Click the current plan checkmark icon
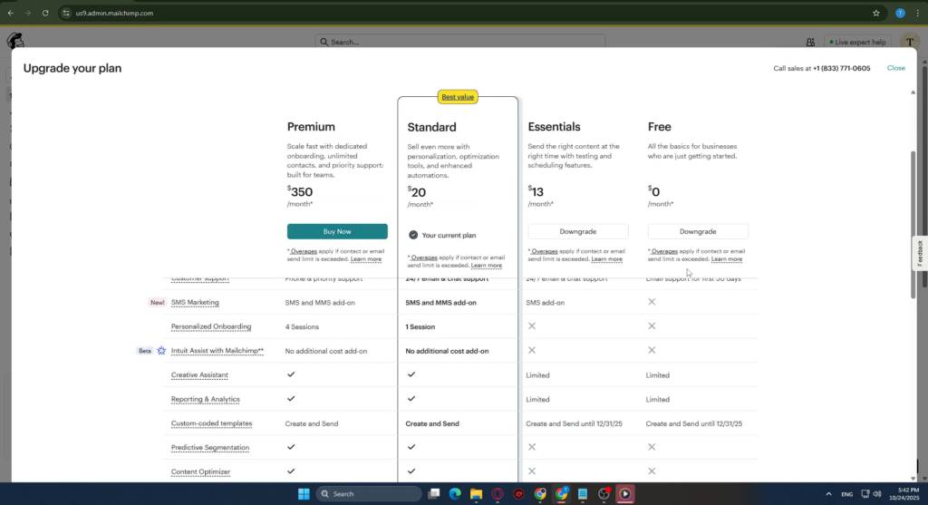928x505 pixels. [413, 235]
